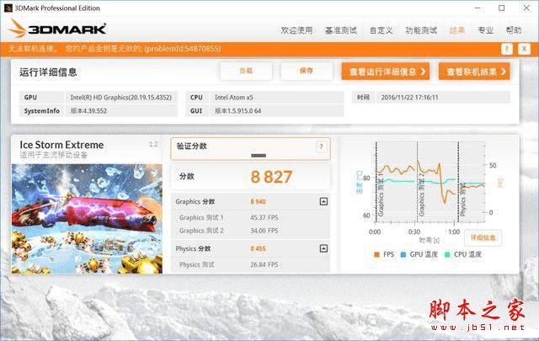Click the score value 8 827
The height and width of the screenshot is (341, 539).
[x=271, y=177]
